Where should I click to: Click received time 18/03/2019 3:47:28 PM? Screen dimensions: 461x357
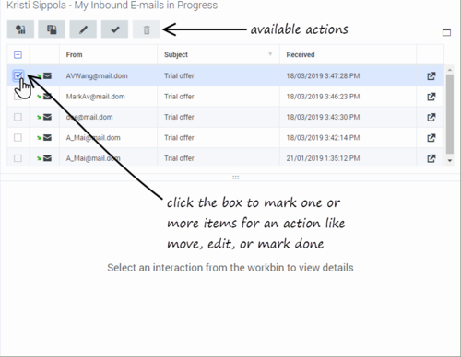(x=323, y=75)
